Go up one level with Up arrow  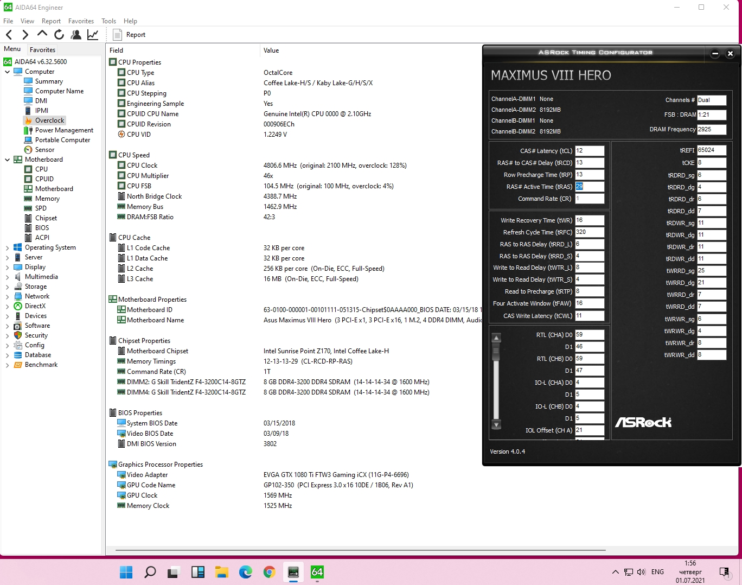42,34
